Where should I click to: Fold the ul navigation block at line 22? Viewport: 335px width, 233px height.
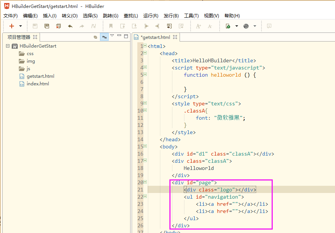pos(145,196)
